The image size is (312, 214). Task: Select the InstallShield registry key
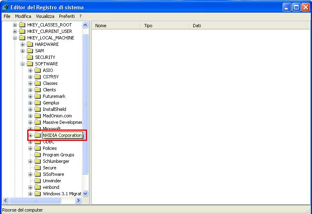(54, 109)
